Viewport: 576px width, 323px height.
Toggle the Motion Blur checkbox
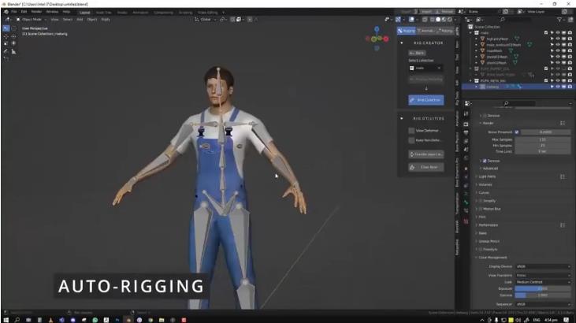481,209
